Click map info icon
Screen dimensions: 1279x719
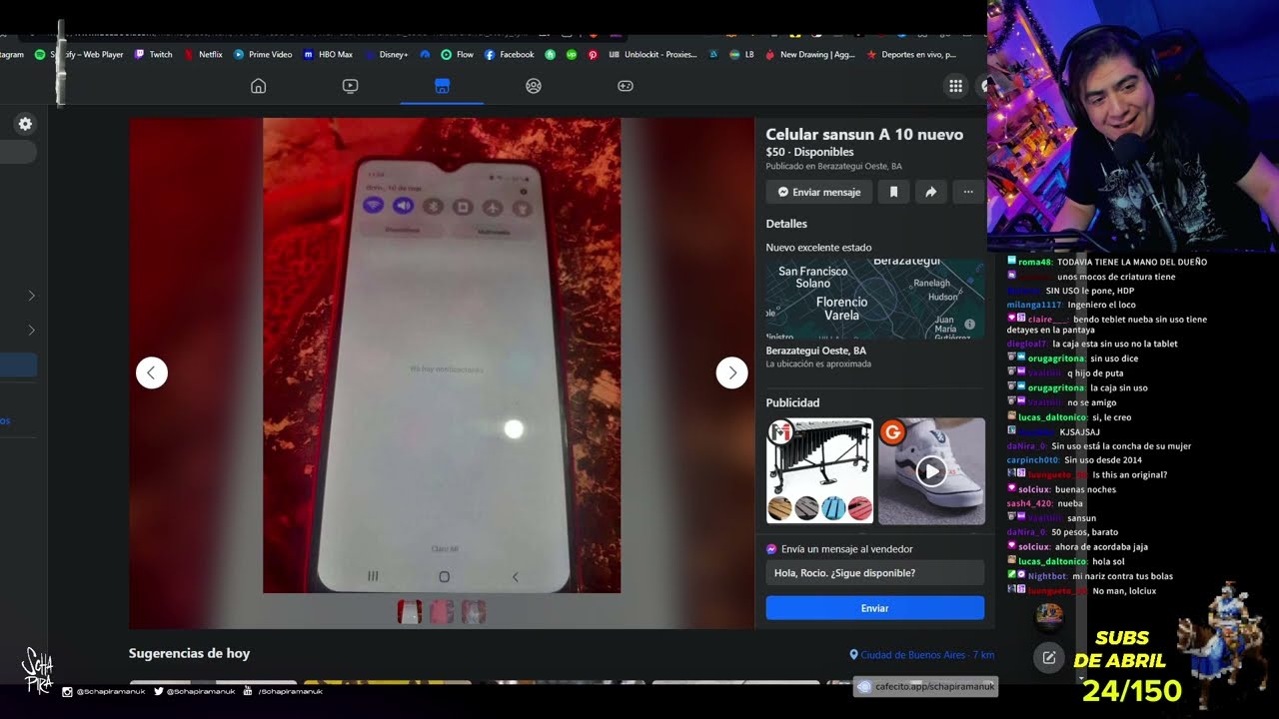point(969,325)
